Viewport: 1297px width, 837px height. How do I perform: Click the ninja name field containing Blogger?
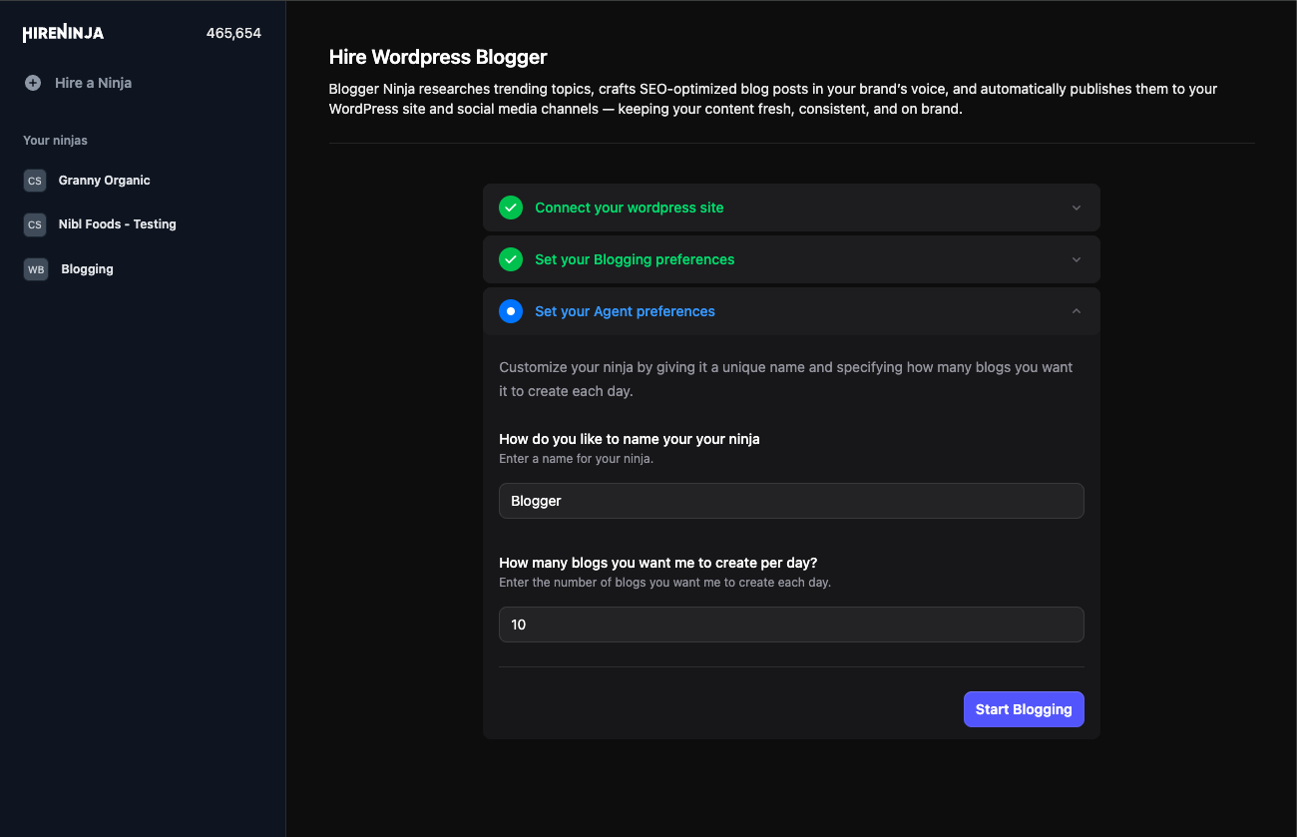(791, 500)
